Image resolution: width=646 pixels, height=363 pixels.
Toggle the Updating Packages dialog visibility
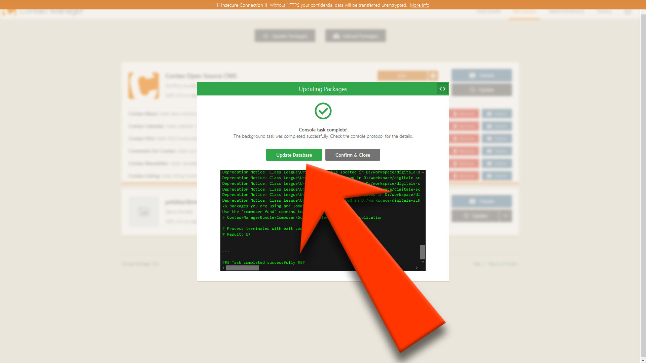(x=442, y=89)
